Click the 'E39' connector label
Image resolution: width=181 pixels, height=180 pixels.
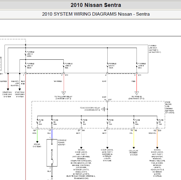click(160, 130)
